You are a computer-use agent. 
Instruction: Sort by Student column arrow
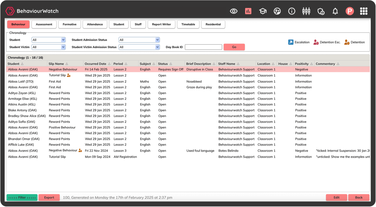pyautogui.click(x=22, y=64)
